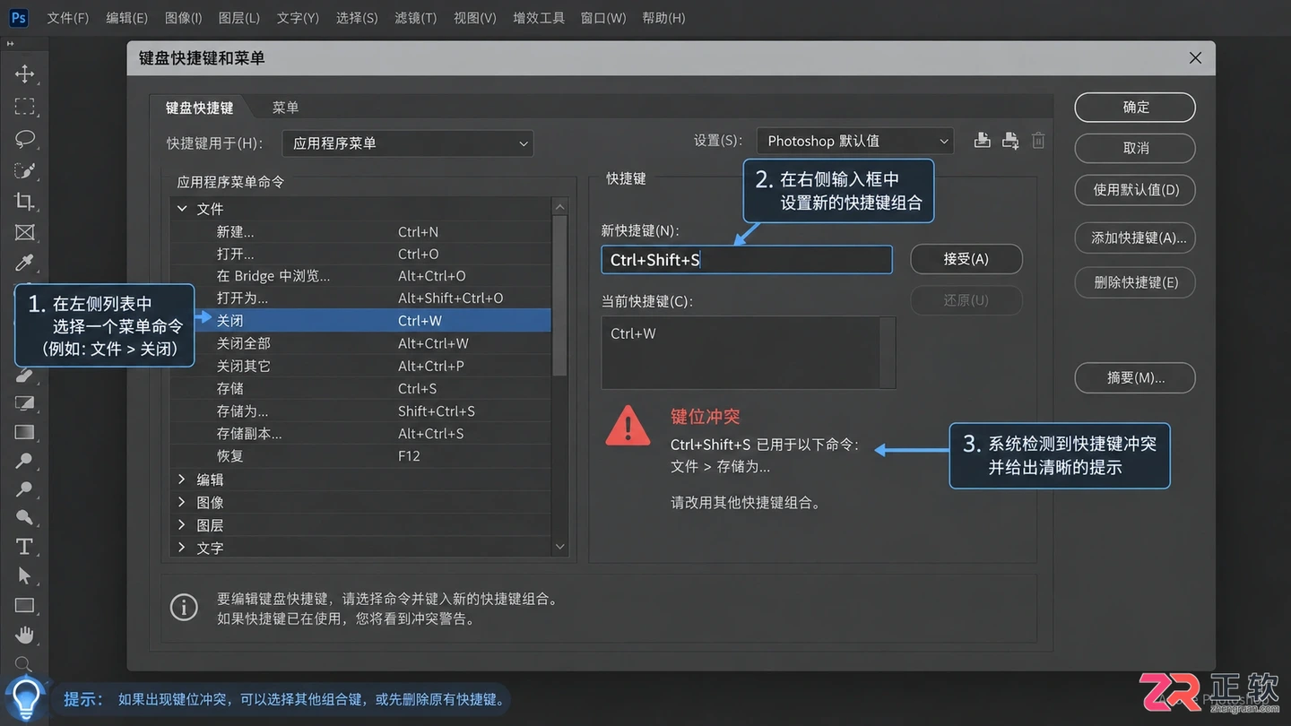Expand the 编辑 group in command list
Image resolution: width=1291 pixels, height=726 pixels.
tap(182, 480)
